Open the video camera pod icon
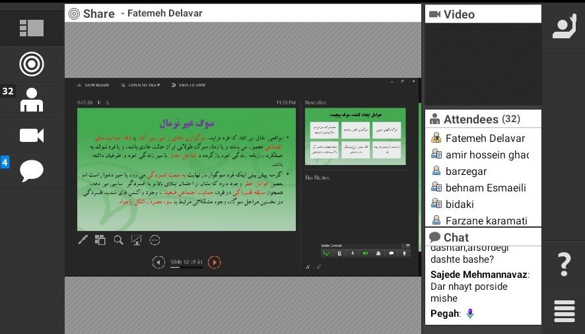 (x=31, y=135)
